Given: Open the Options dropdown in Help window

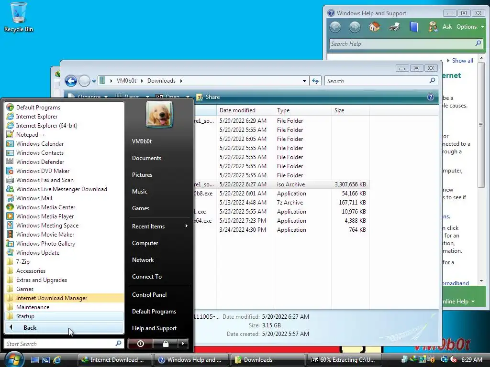Looking at the screenshot, I should coord(470,27).
